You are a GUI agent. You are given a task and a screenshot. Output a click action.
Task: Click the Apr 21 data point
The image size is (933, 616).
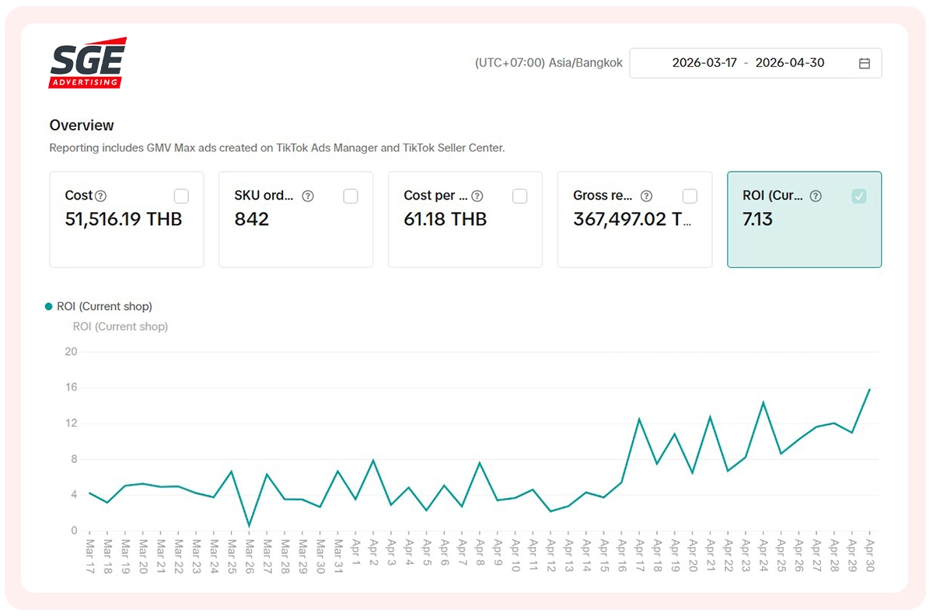(x=710, y=417)
